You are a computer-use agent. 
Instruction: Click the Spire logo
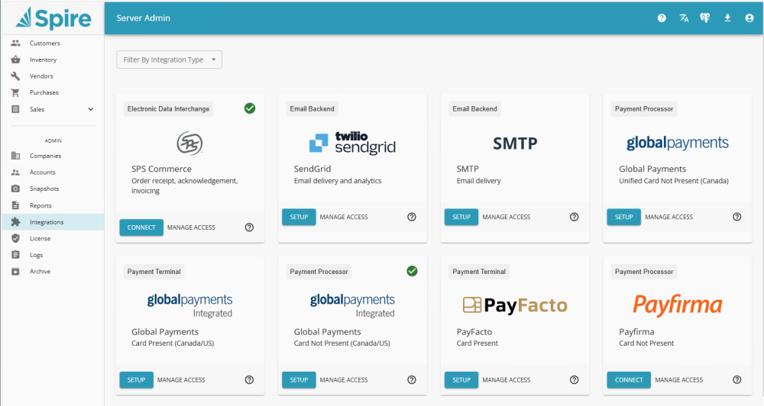(53, 18)
